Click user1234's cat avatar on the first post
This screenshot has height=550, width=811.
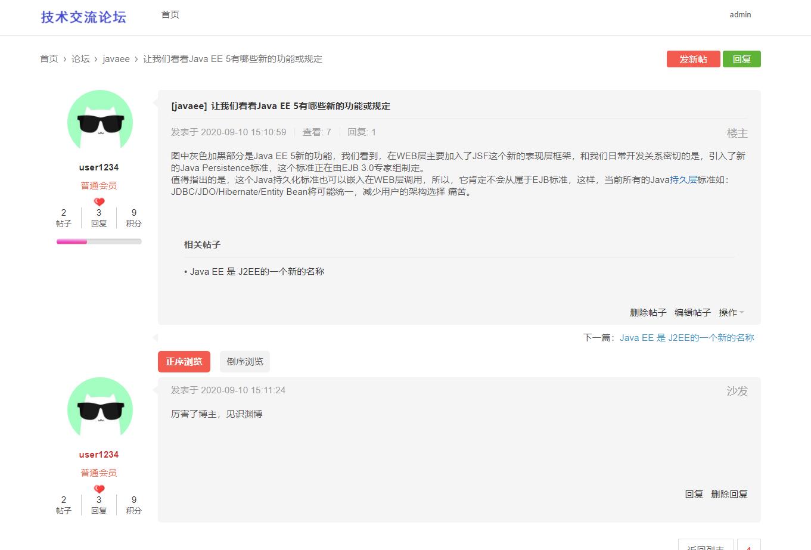tap(100, 120)
